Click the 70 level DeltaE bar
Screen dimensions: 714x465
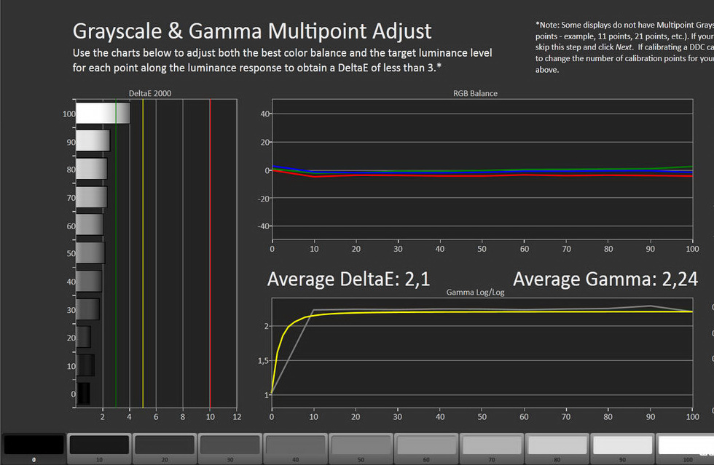coord(92,197)
